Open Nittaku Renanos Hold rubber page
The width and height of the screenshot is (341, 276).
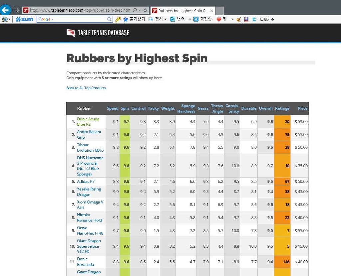pyautogui.click(x=89, y=217)
